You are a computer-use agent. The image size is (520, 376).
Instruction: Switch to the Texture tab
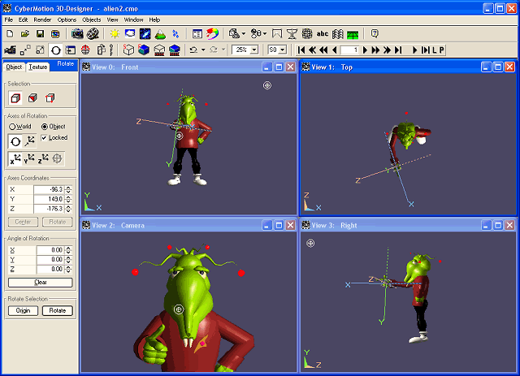click(38, 67)
